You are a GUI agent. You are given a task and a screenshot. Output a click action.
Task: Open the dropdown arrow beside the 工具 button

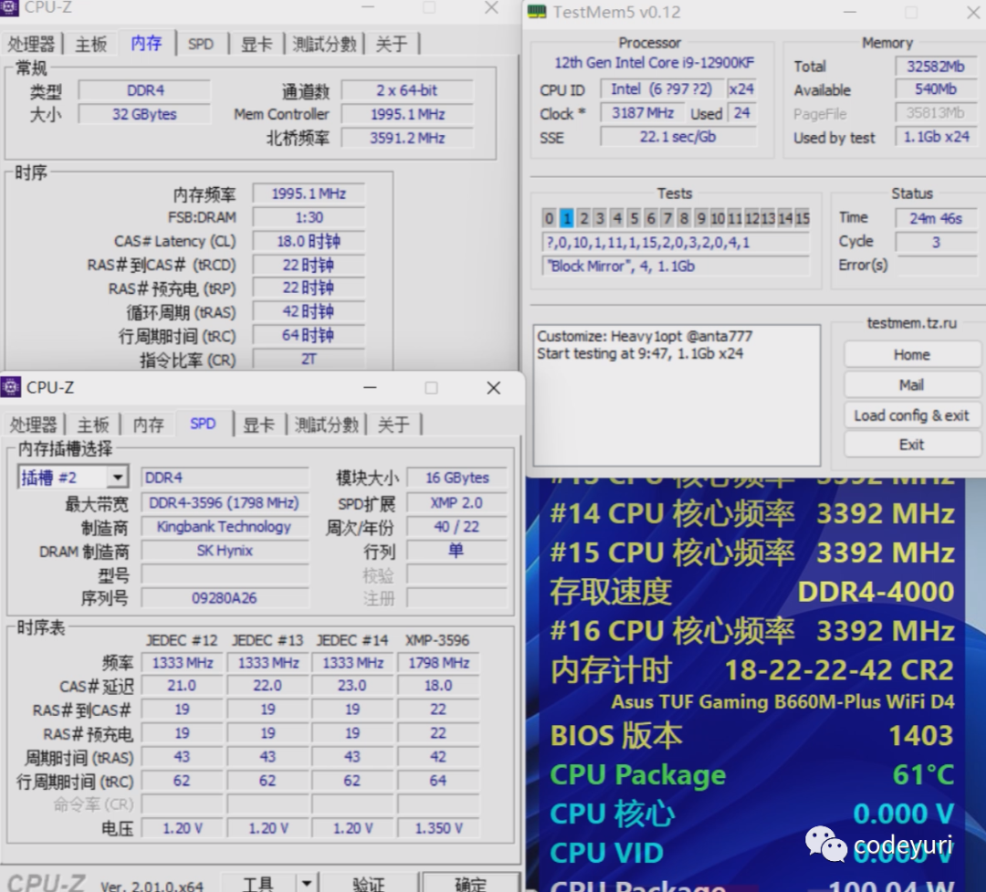[306, 883]
